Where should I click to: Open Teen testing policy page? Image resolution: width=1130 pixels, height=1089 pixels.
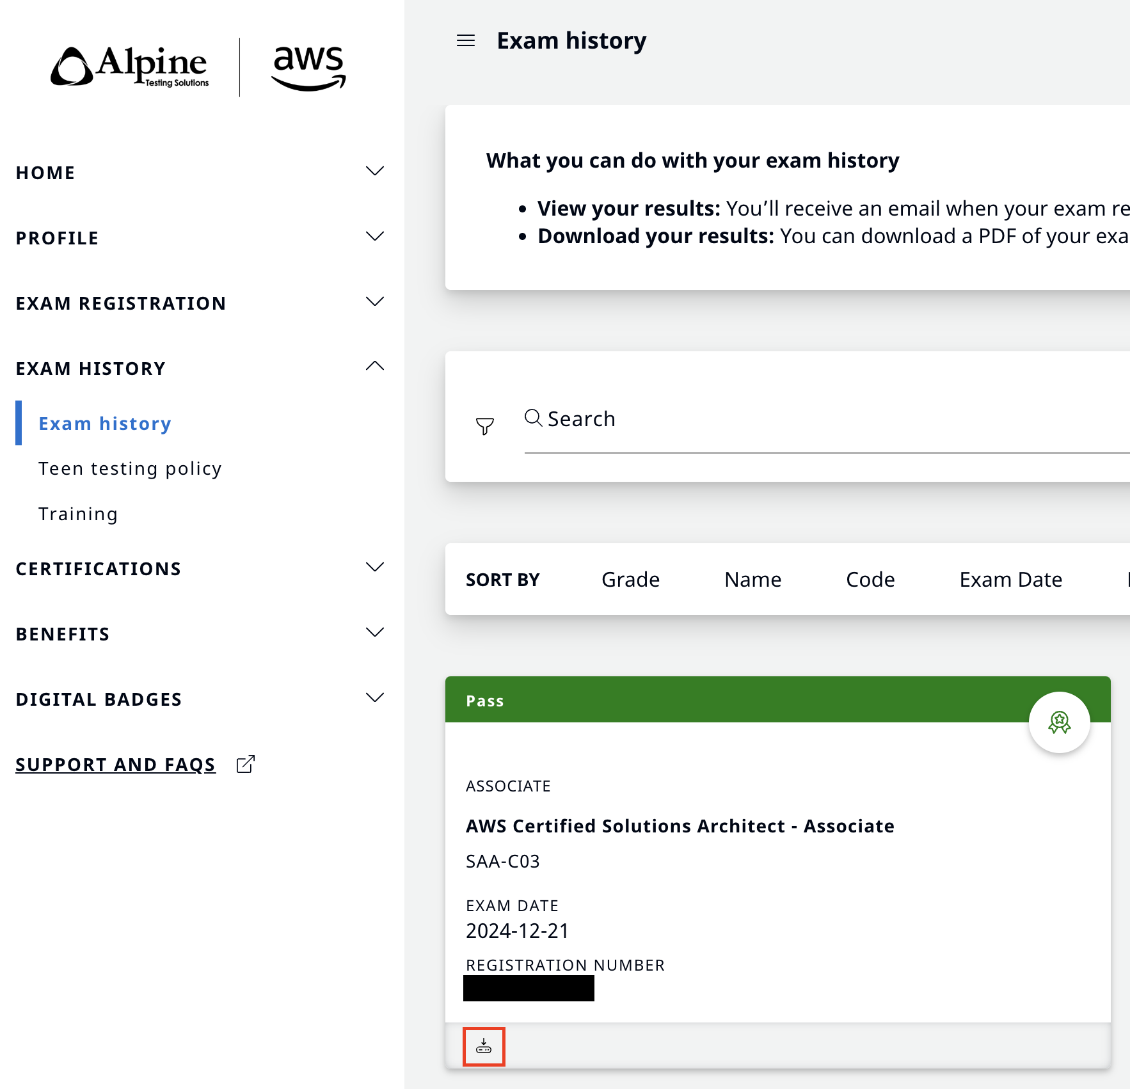(130, 468)
